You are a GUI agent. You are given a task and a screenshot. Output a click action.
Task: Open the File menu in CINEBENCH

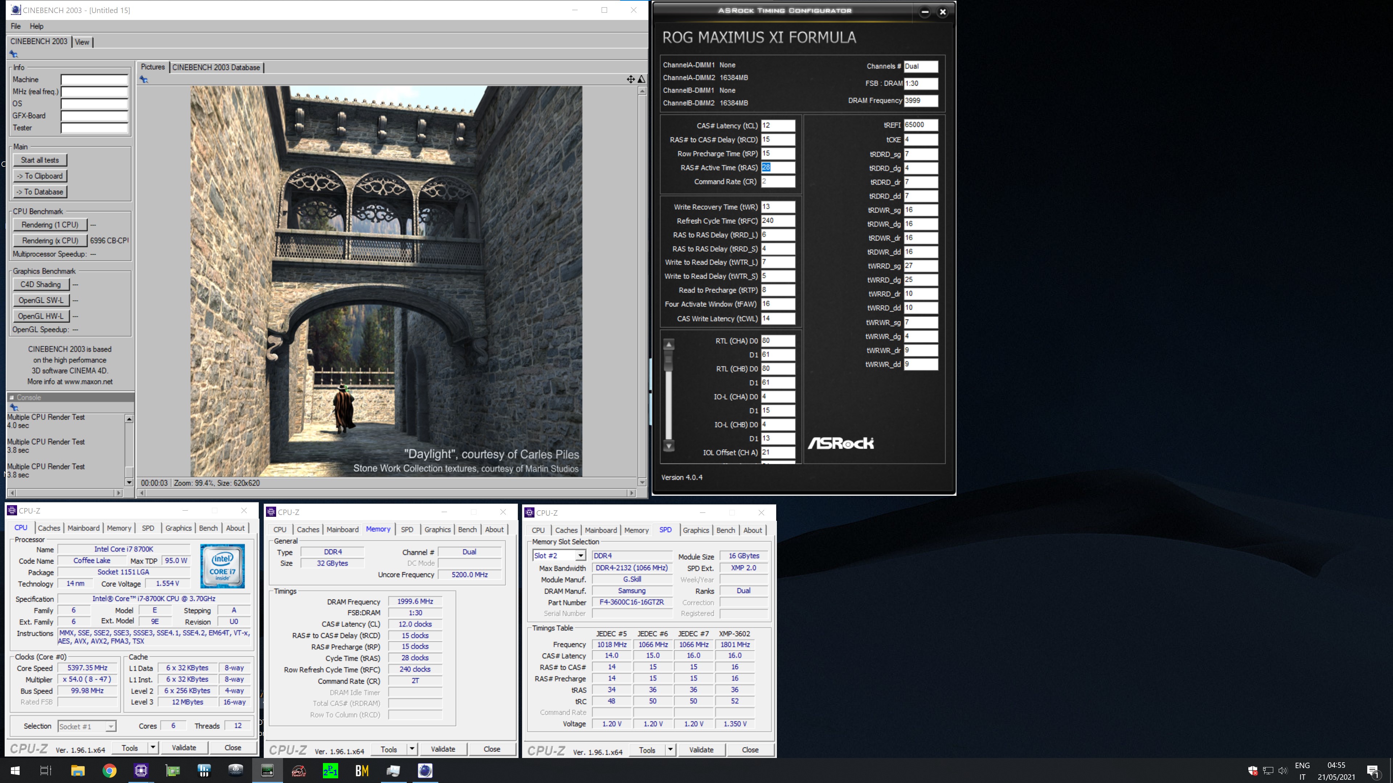(x=16, y=26)
